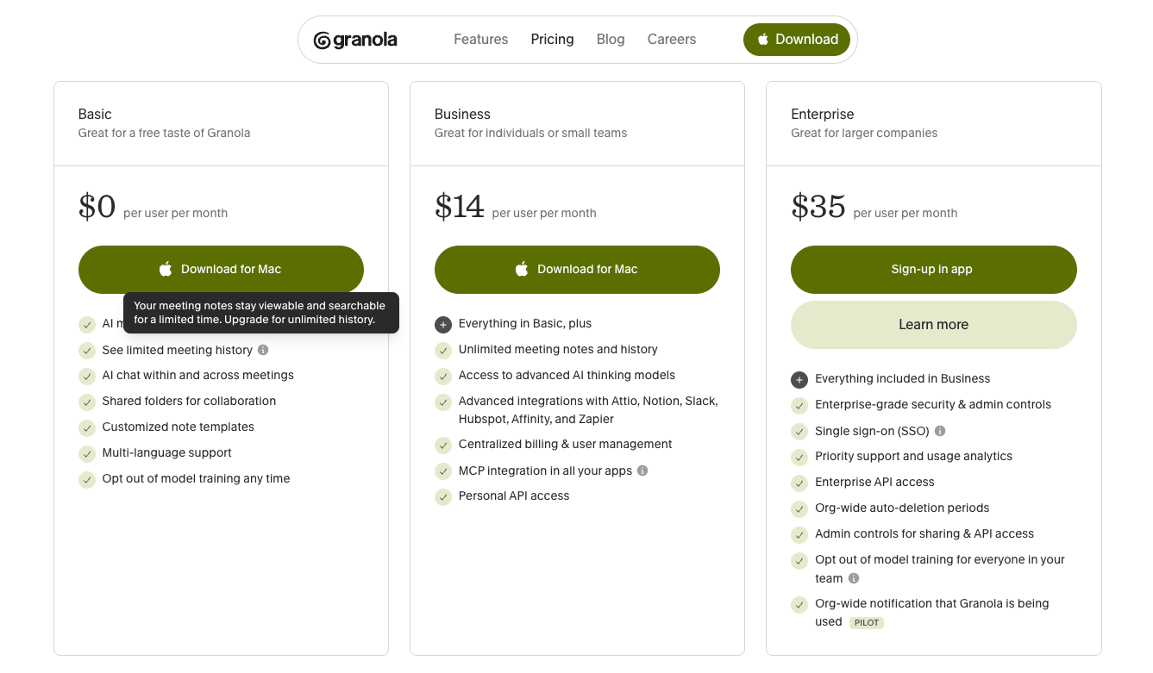Click info icon next to MCP integration
Image resolution: width=1153 pixels, height=673 pixels.
click(642, 470)
